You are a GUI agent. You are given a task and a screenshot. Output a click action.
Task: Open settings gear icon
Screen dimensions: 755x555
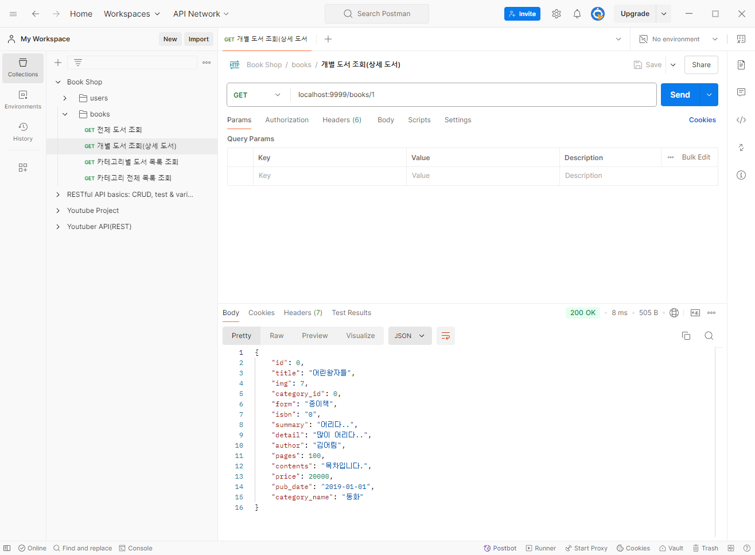coord(556,14)
